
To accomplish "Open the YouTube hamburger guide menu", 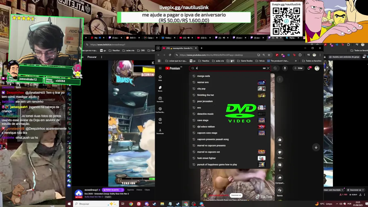I will coord(160,68).
